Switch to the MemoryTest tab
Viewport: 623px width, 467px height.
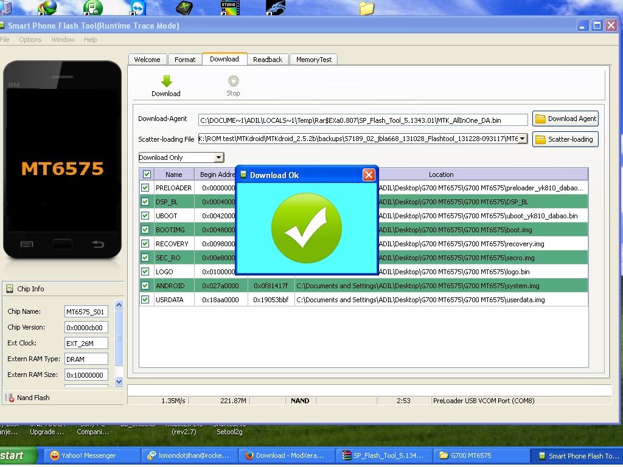314,60
